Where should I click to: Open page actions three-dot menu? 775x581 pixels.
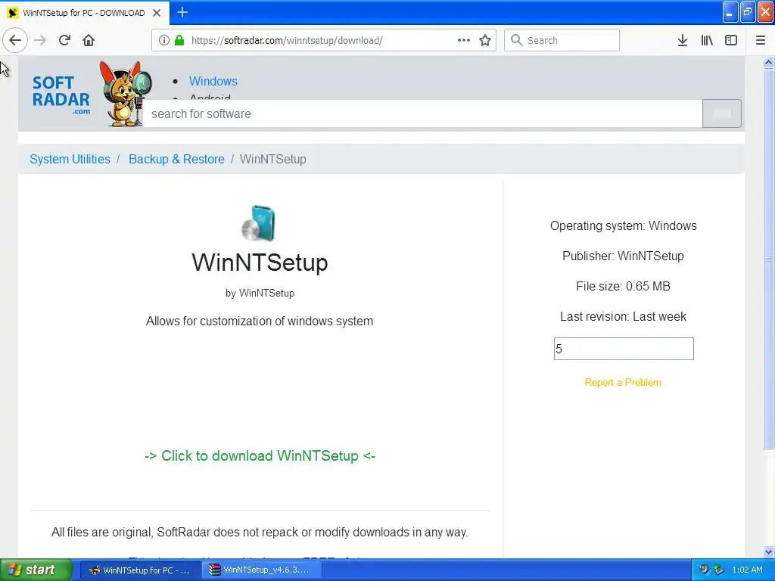pyautogui.click(x=464, y=40)
